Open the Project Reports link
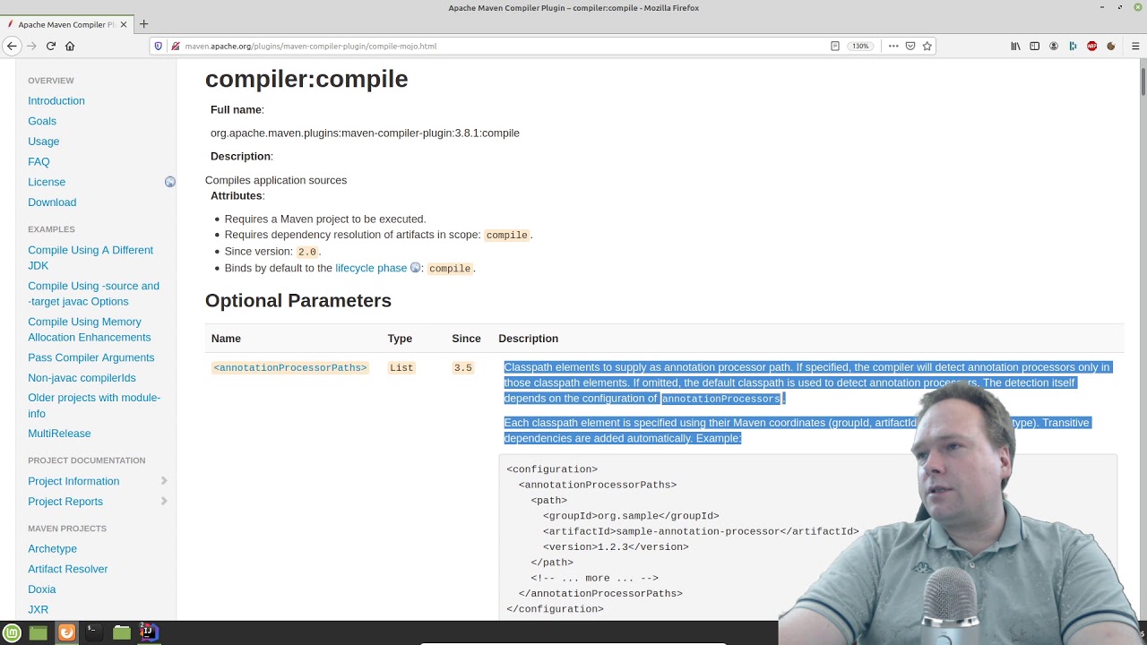This screenshot has height=645, width=1147. 65,502
